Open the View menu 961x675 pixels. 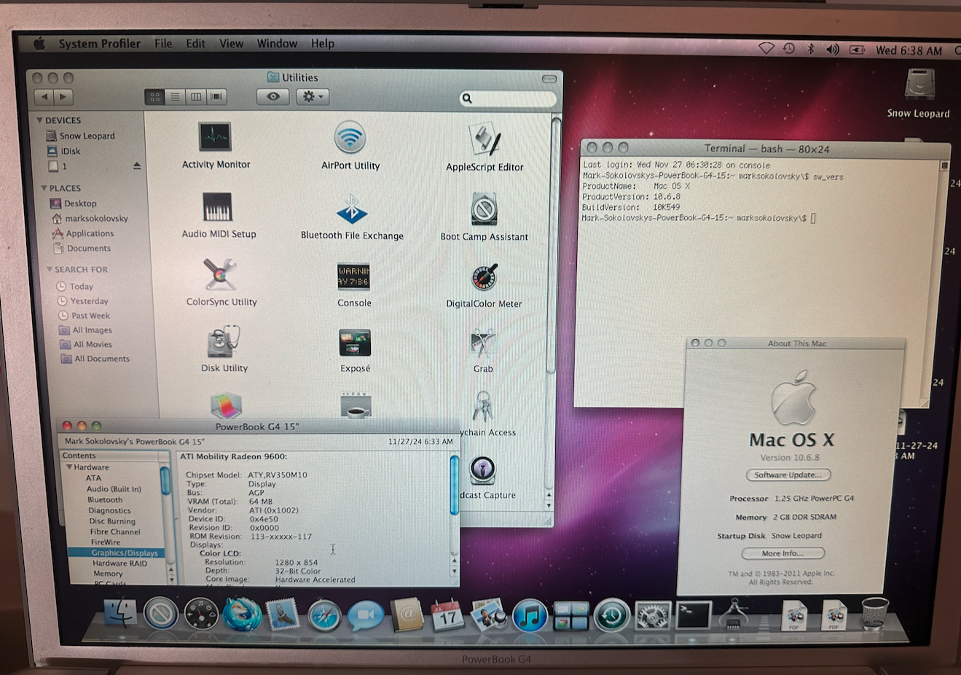[231, 44]
